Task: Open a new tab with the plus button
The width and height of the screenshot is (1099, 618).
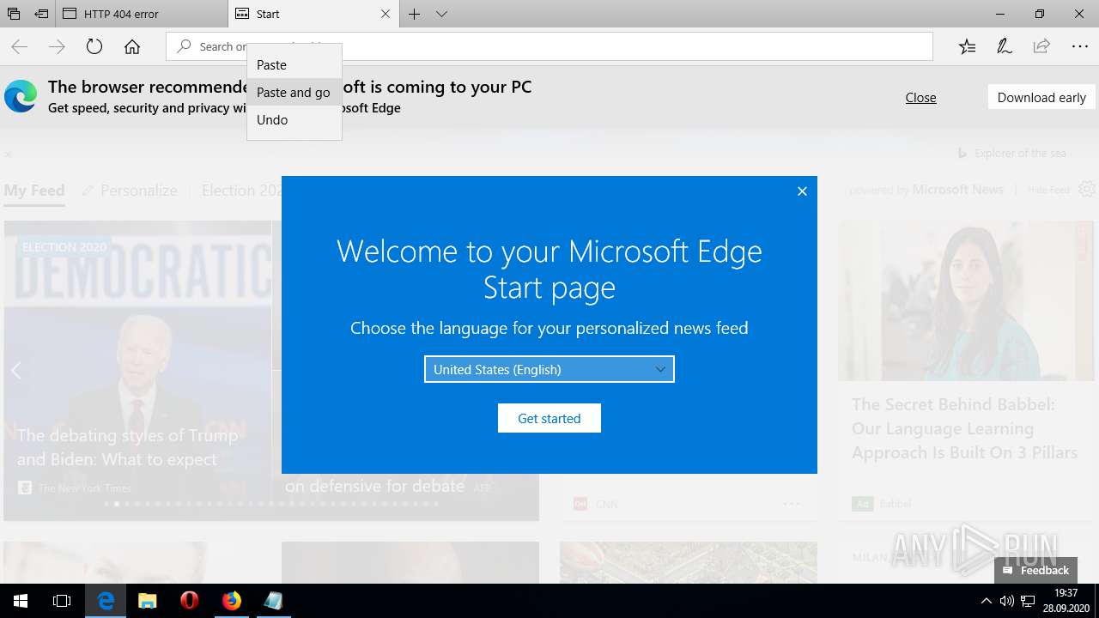Action: (414, 14)
